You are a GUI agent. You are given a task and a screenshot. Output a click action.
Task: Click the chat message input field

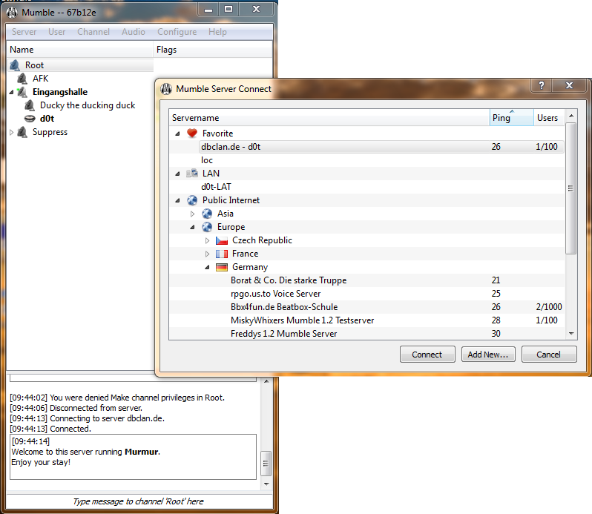pos(138,501)
